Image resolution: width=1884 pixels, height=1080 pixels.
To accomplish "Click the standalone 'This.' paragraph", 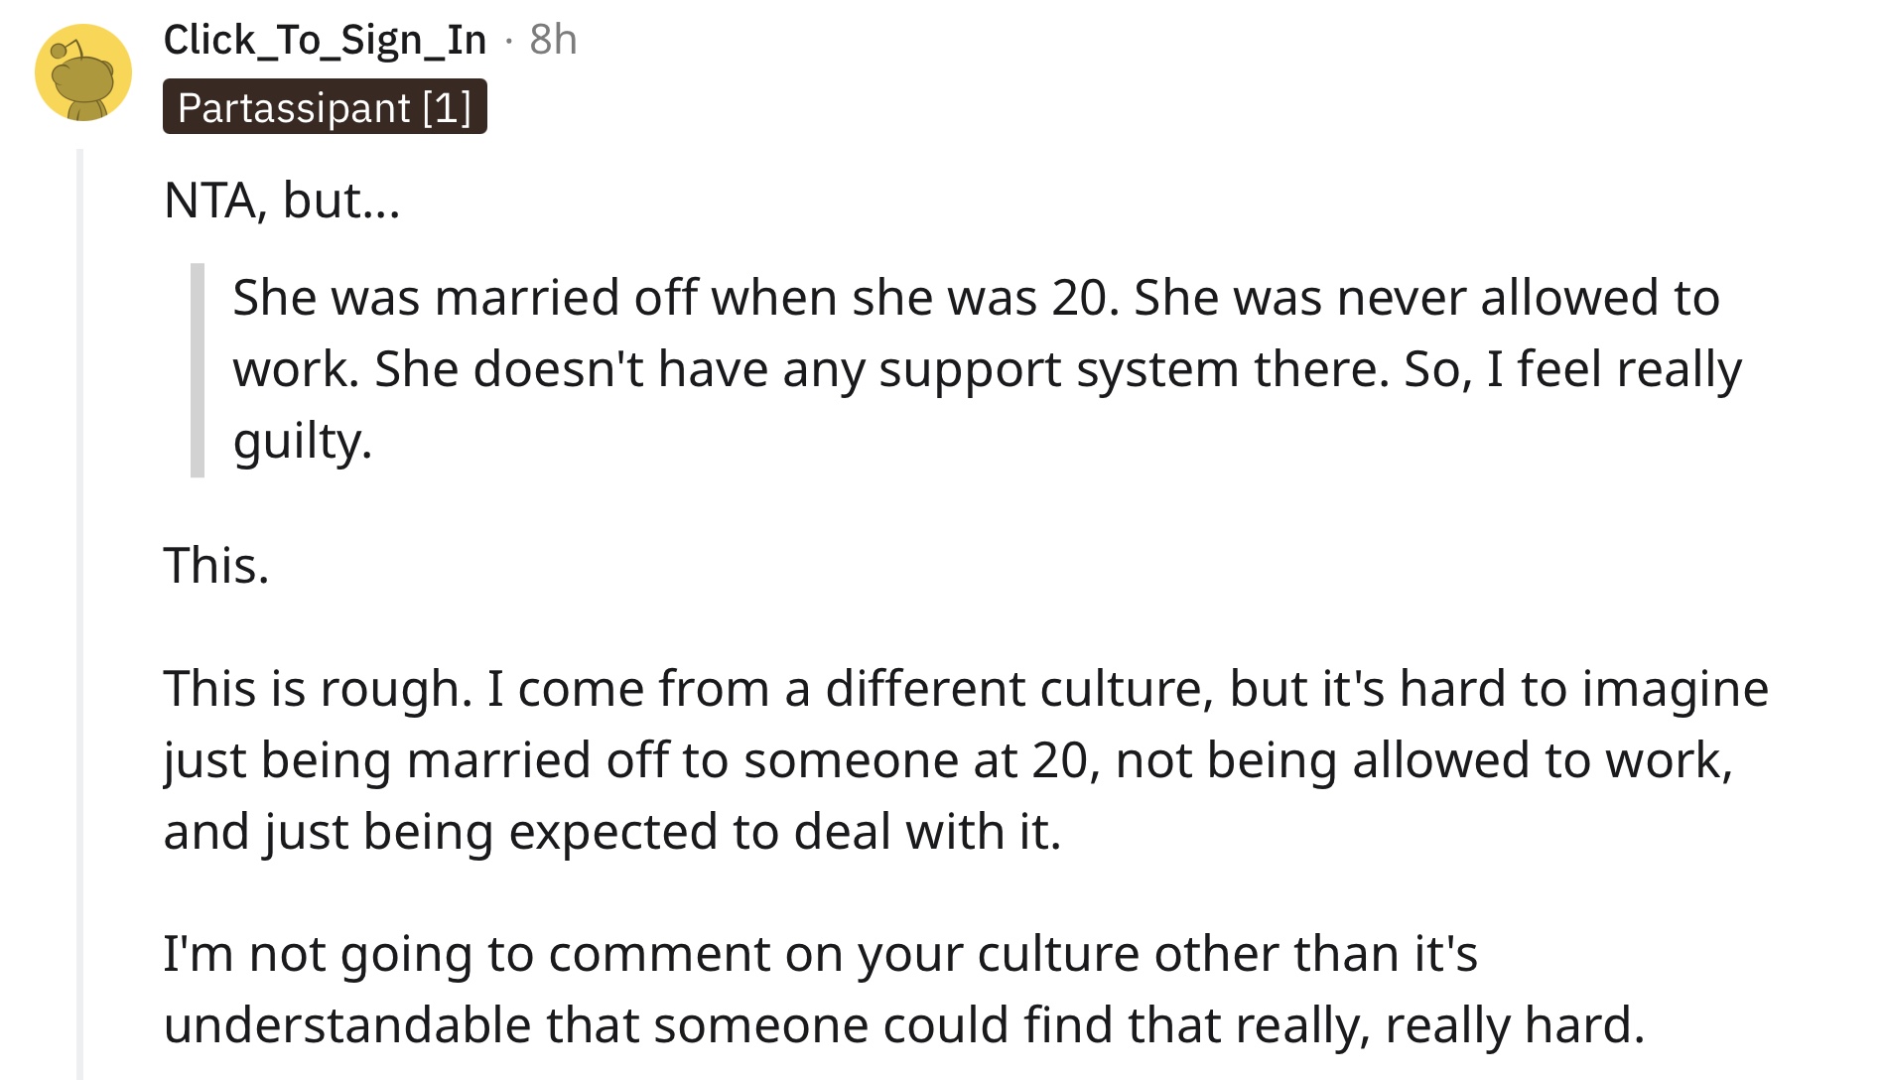I will click(216, 565).
